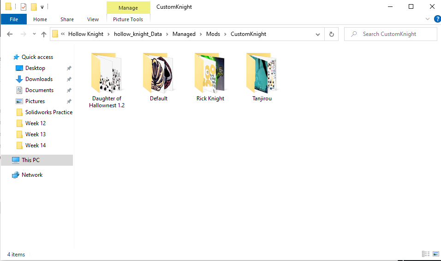Open the File menu

point(14,19)
